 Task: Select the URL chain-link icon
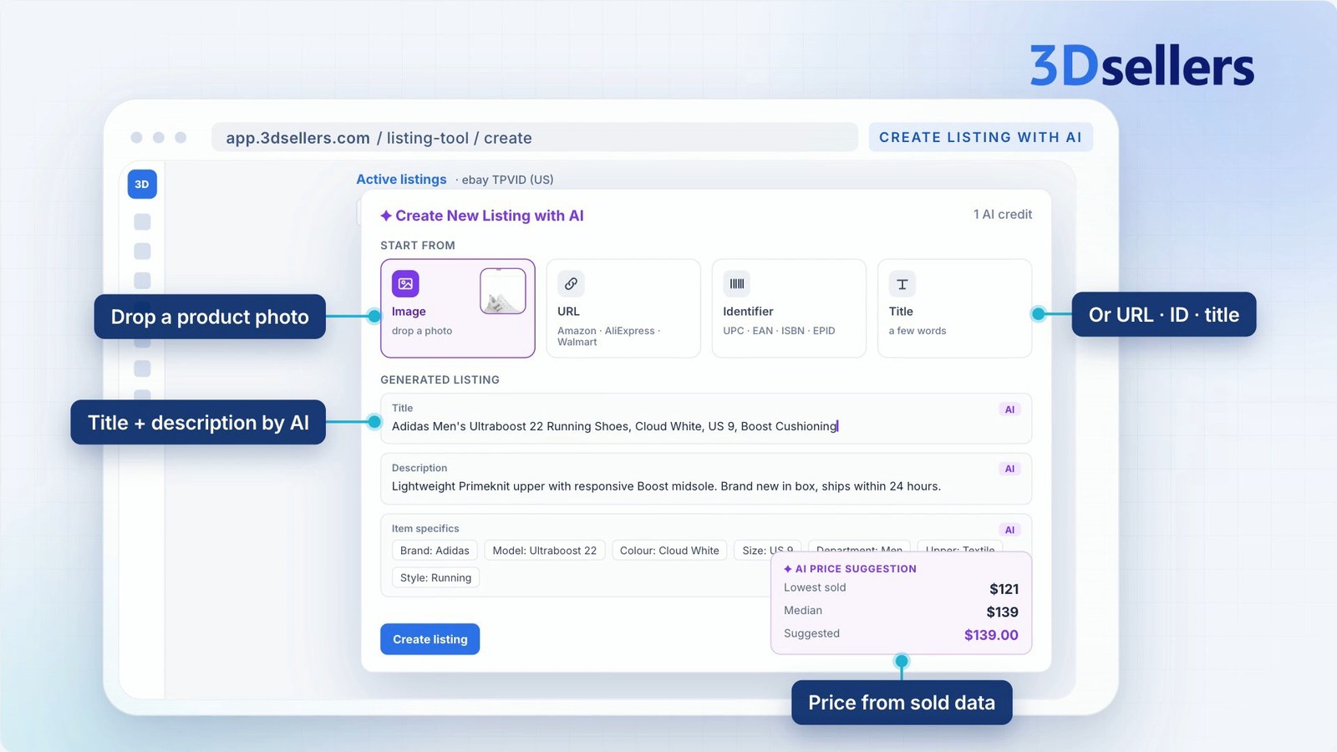pos(571,284)
